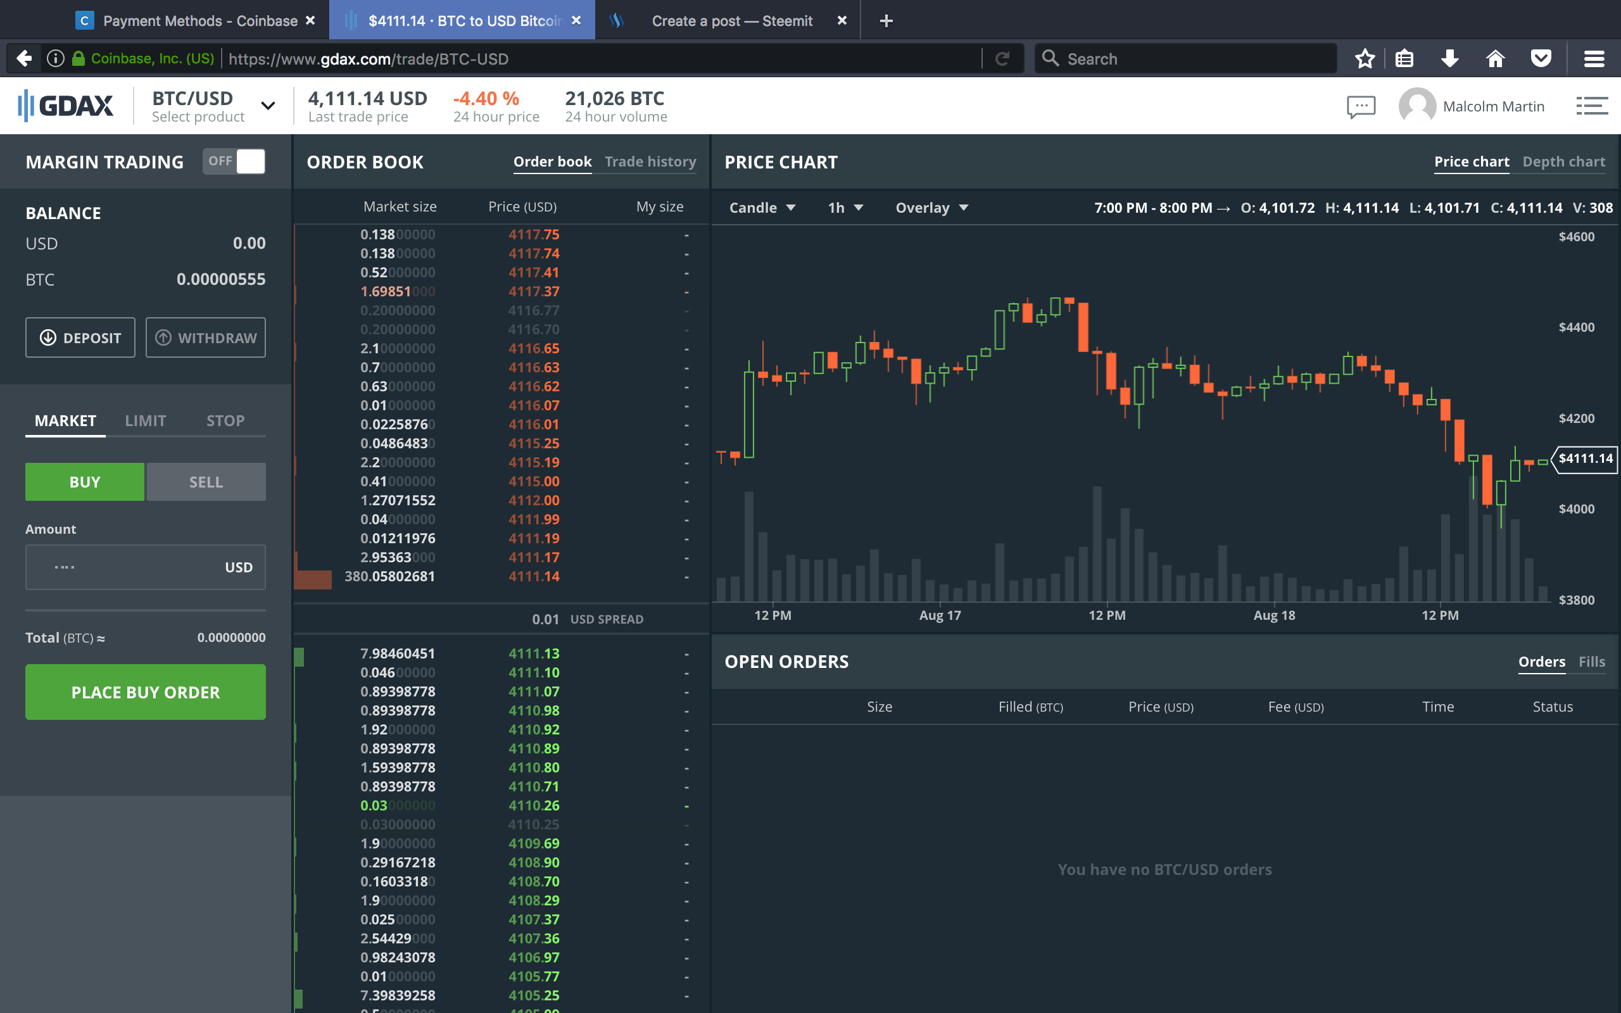1621x1013 pixels.
Task: Click the WITHDRAW button
Action: point(206,337)
